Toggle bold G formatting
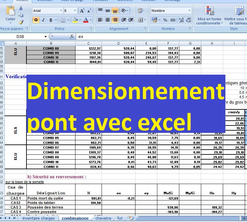Image resolution: width=247 pixels, height=222 pixels. 36,20
